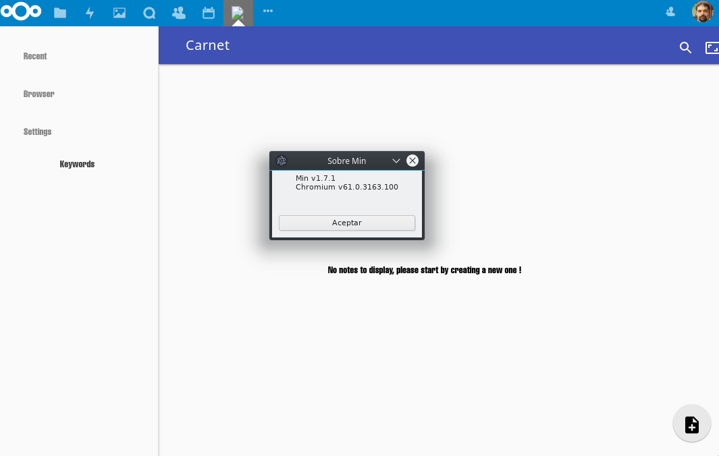Screen dimensions: 719x456
Task: Open the Activity feed (lightning icon)
Action: [x=90, y=13]
